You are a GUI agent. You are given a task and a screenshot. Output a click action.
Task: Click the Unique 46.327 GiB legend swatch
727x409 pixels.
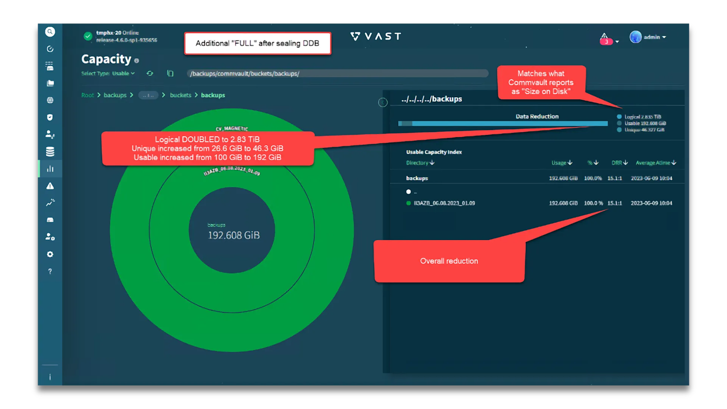pyautogui.click(x=619, y=130)
